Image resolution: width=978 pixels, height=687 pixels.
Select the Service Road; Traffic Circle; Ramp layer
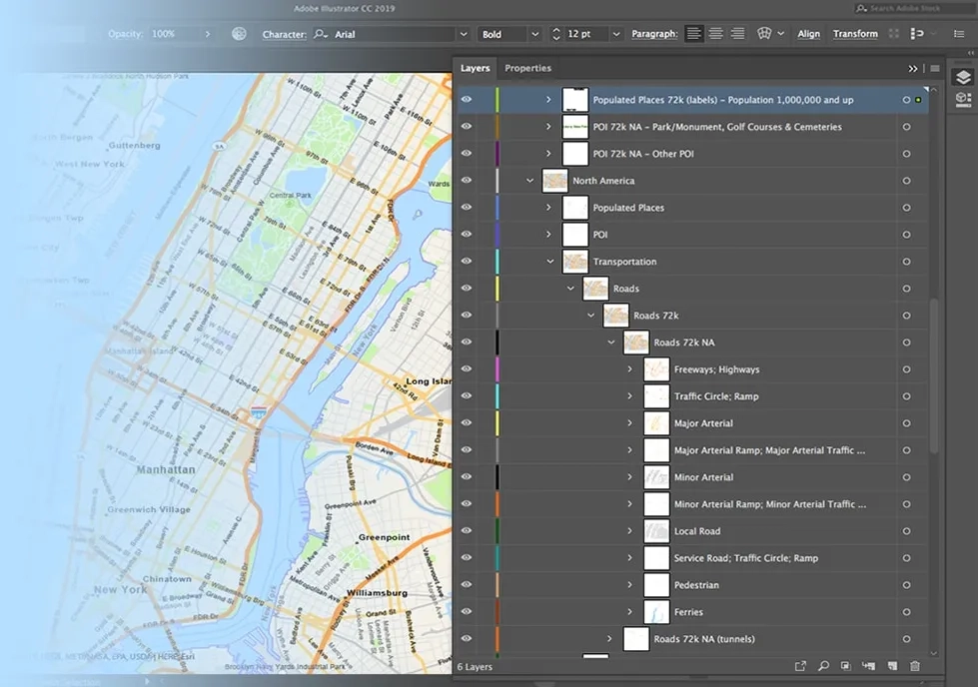(692, 558)
